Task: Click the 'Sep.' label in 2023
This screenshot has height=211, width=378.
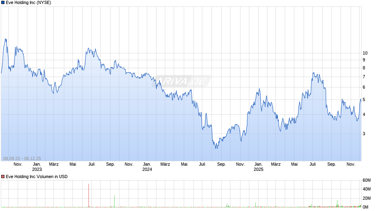Action: 111,164
